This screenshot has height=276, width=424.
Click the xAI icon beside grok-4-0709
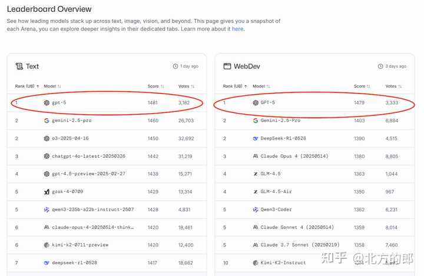pyautogui.click(x=47, y=192)
